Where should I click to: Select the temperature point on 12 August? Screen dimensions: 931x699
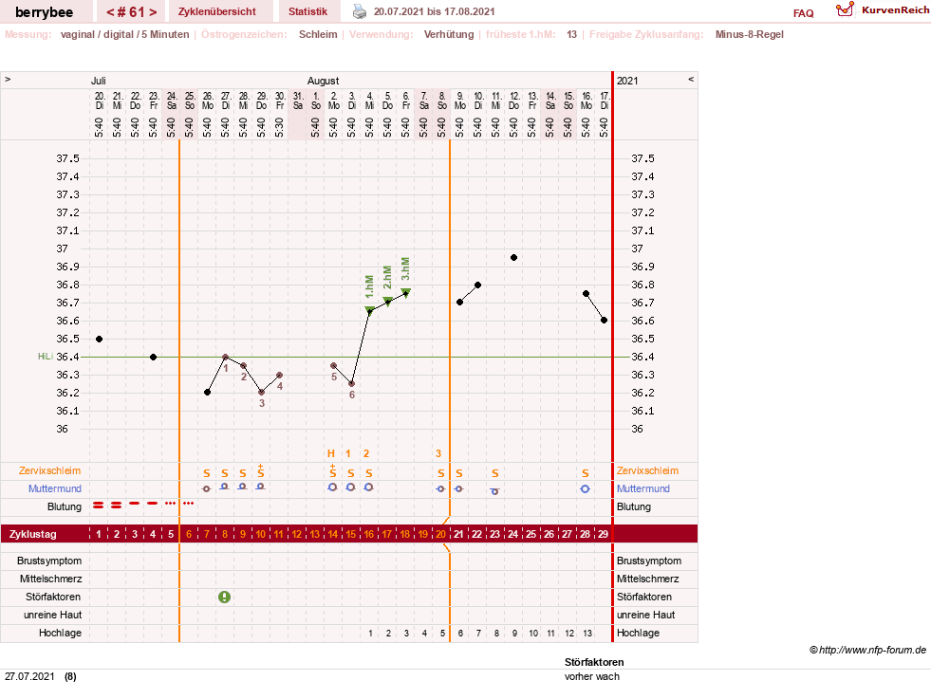513,258
